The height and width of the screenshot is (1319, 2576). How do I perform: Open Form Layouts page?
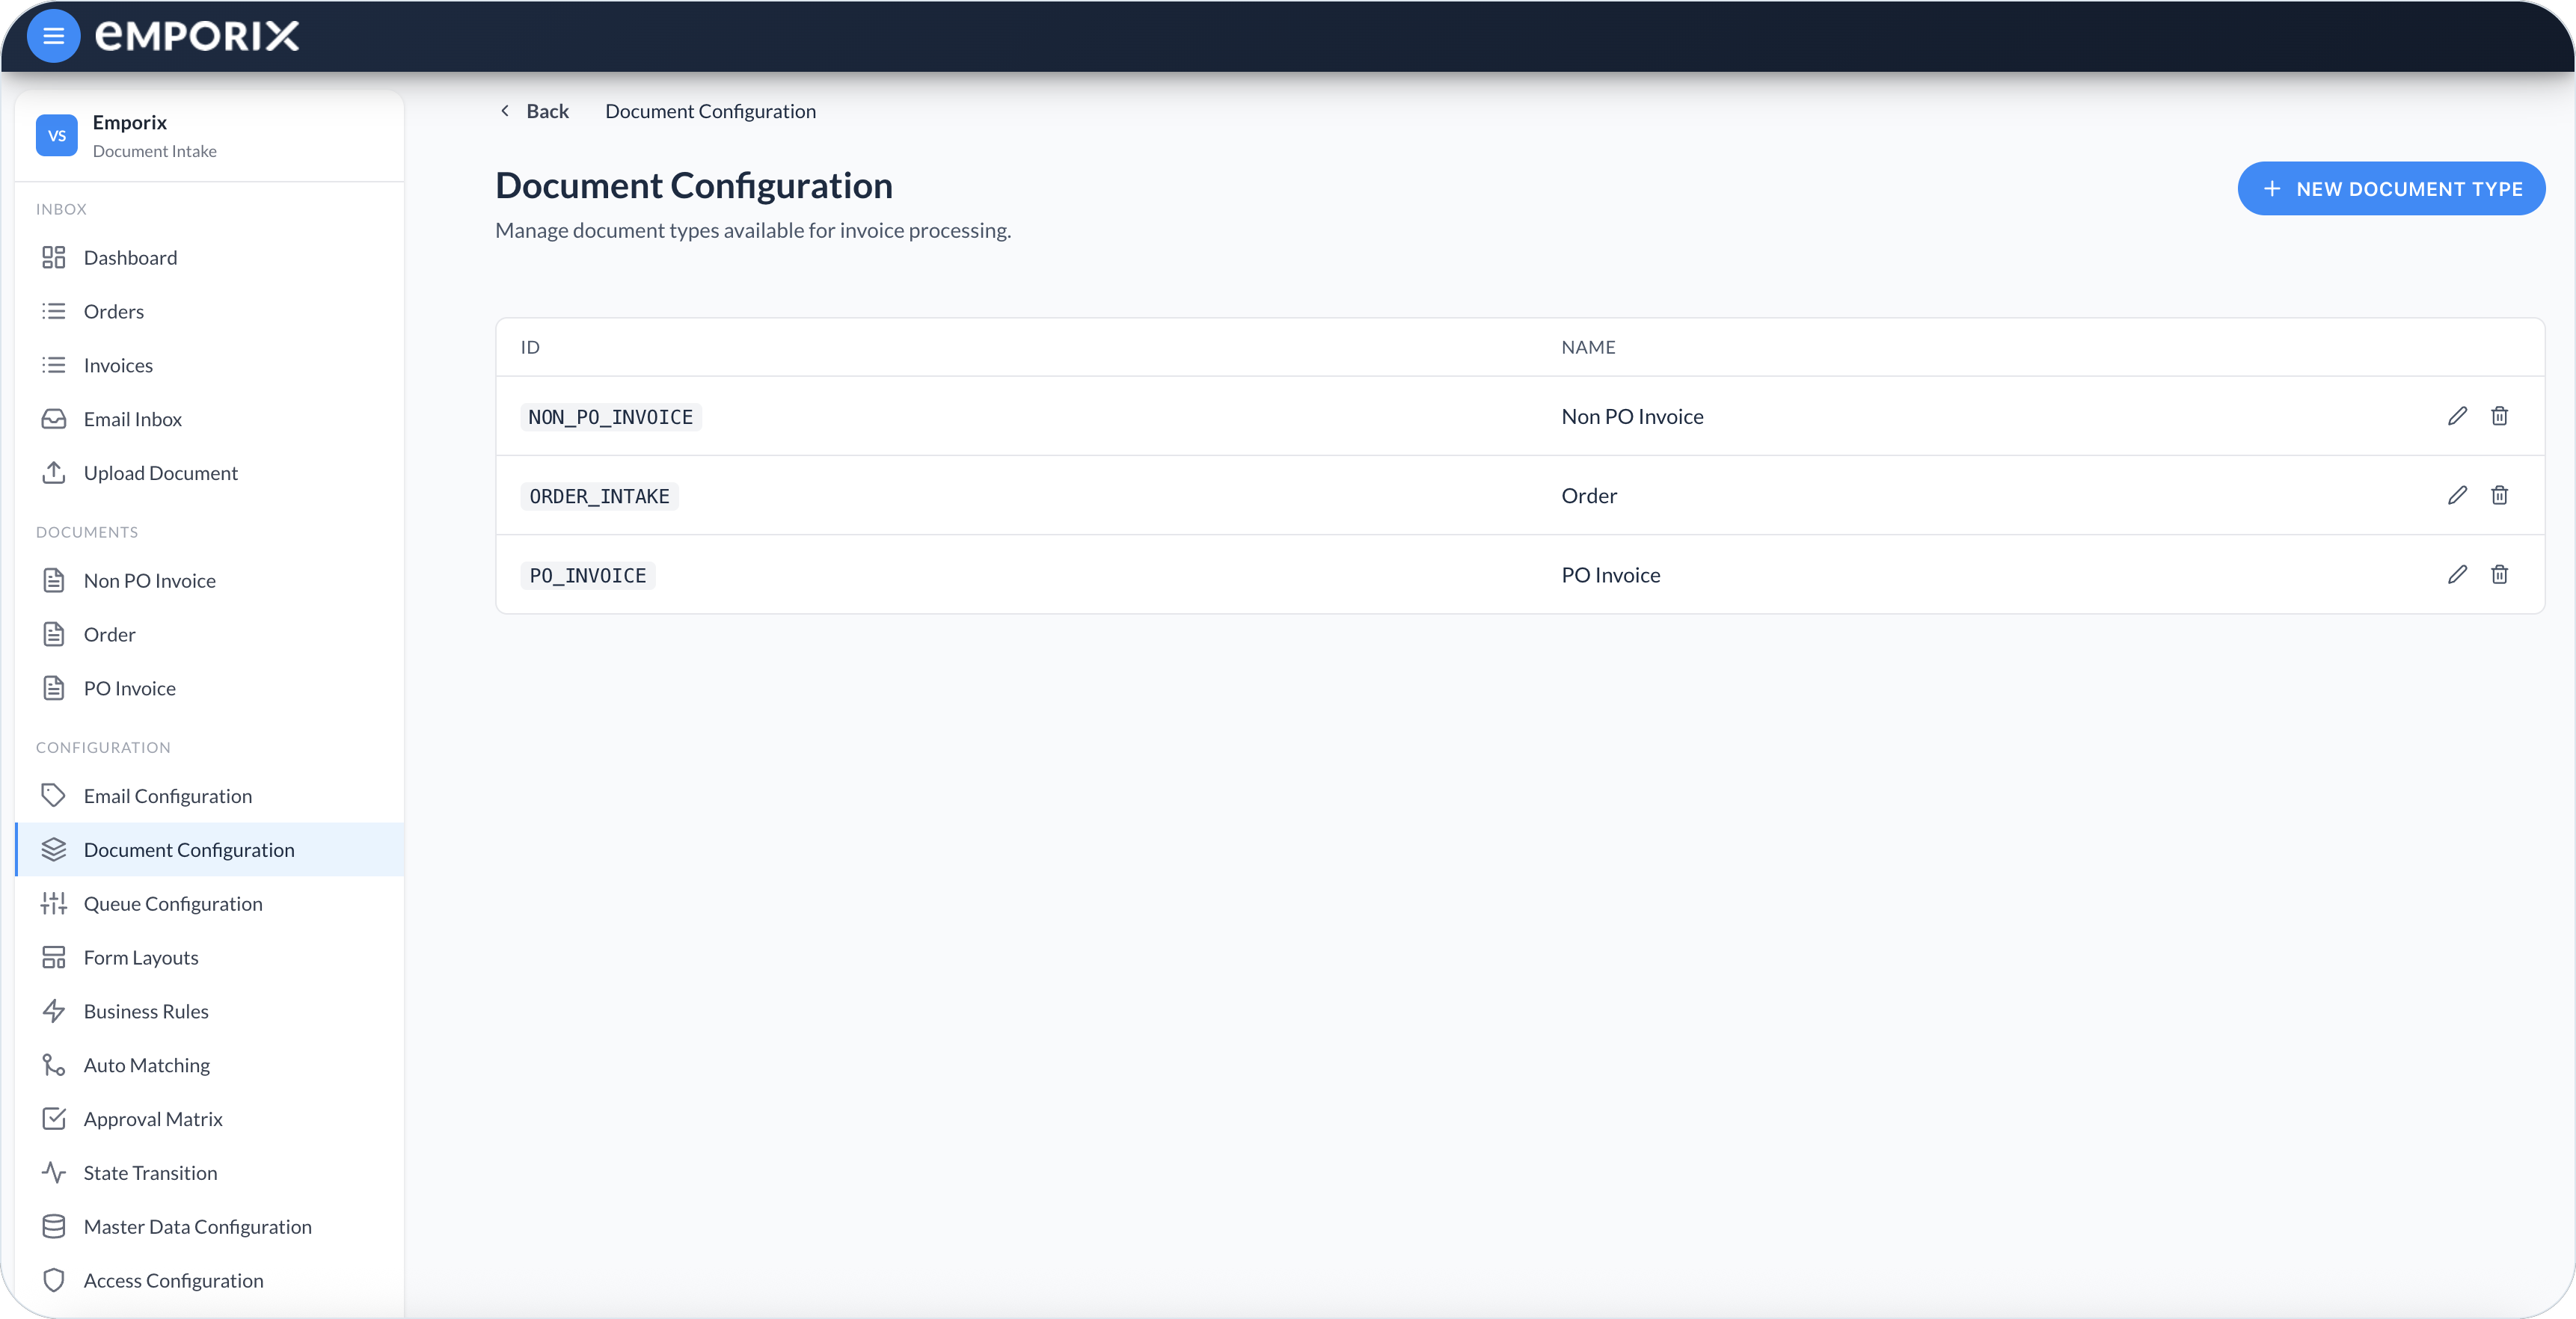(210, 958)
